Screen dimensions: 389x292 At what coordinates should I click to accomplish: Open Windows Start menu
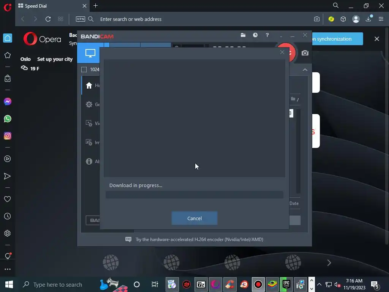[x=9, y=284]
